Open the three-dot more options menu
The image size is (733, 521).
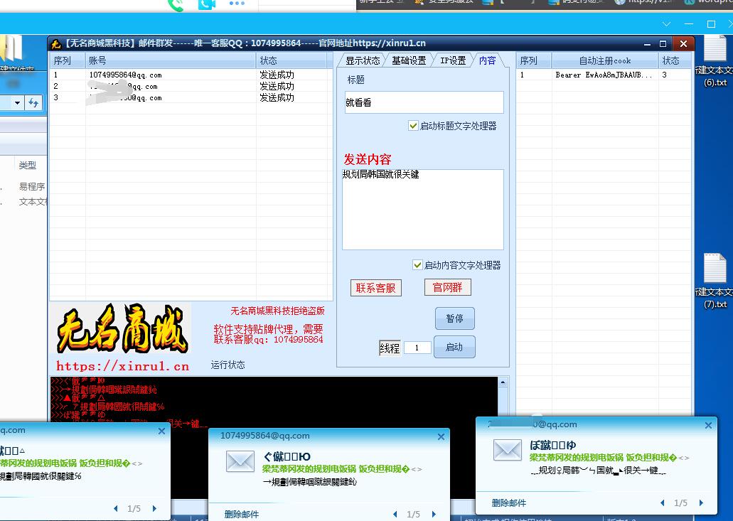pos(237,4)
